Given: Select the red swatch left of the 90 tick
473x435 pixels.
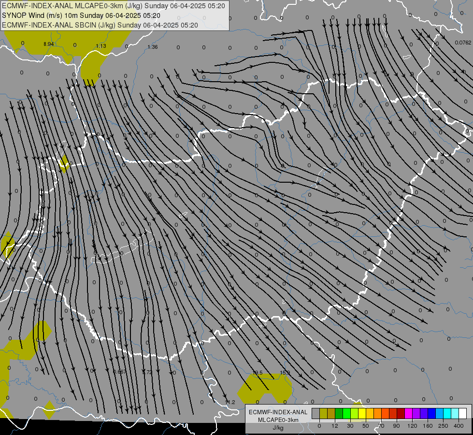Looking at the screenshot, I should [x=393, y=413].
